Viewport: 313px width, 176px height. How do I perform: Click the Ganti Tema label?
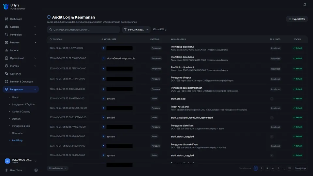click(x=16, y=170)
